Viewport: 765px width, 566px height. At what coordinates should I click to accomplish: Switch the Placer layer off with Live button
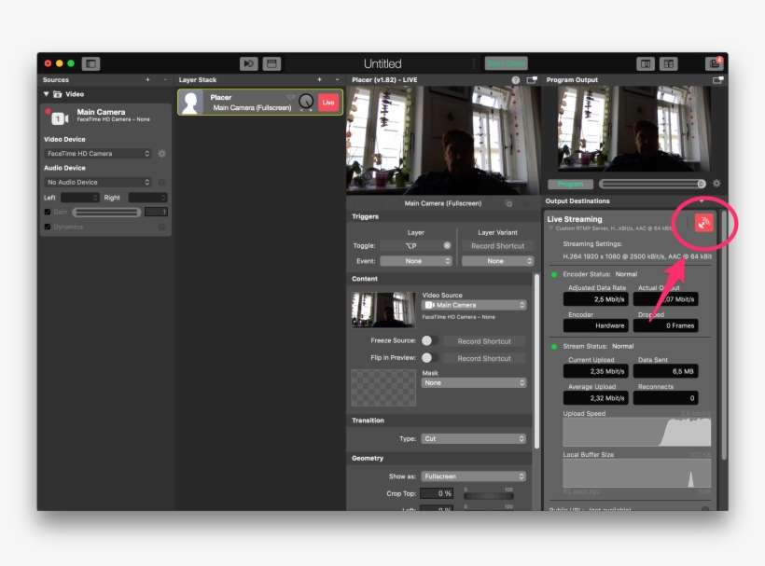[x=328, y=103]
